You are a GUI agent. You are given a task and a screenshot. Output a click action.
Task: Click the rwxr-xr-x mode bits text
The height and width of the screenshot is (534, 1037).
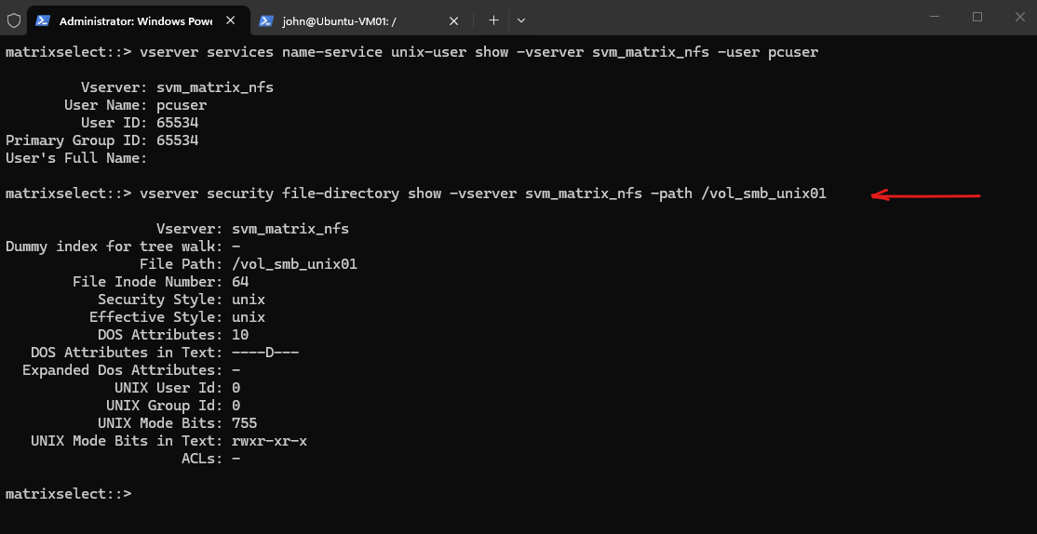pyautogui.click(x=270, y=441)
